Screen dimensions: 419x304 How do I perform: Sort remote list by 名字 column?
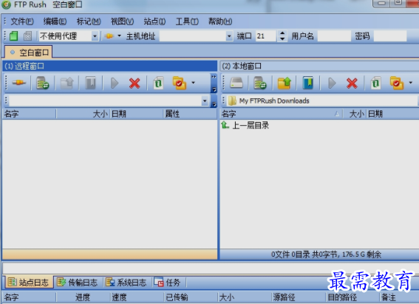(x=29, y=114)
